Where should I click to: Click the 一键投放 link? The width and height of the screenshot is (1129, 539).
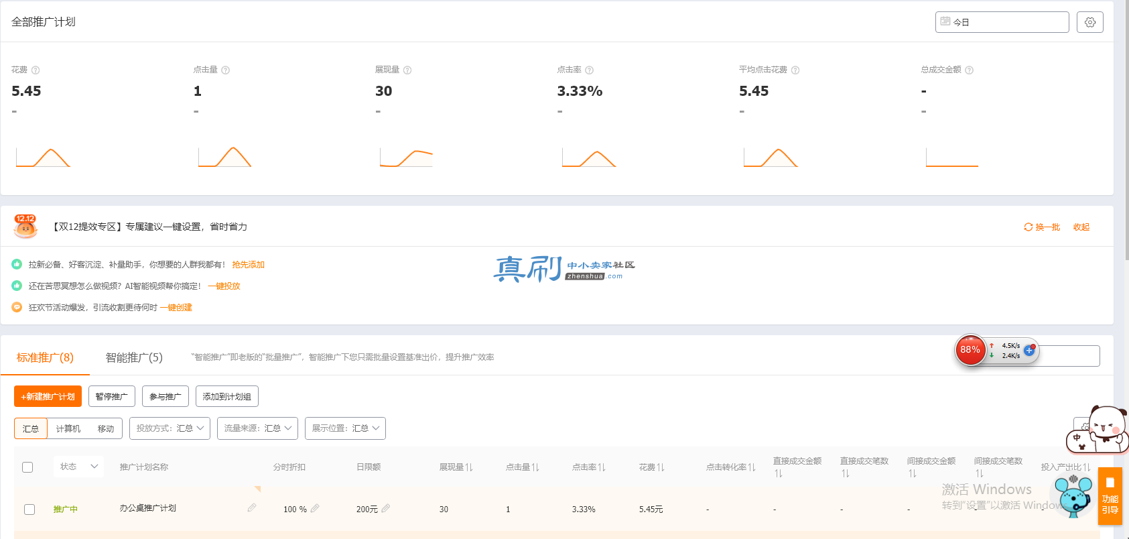pyautogui.click(x=224, y=286)
